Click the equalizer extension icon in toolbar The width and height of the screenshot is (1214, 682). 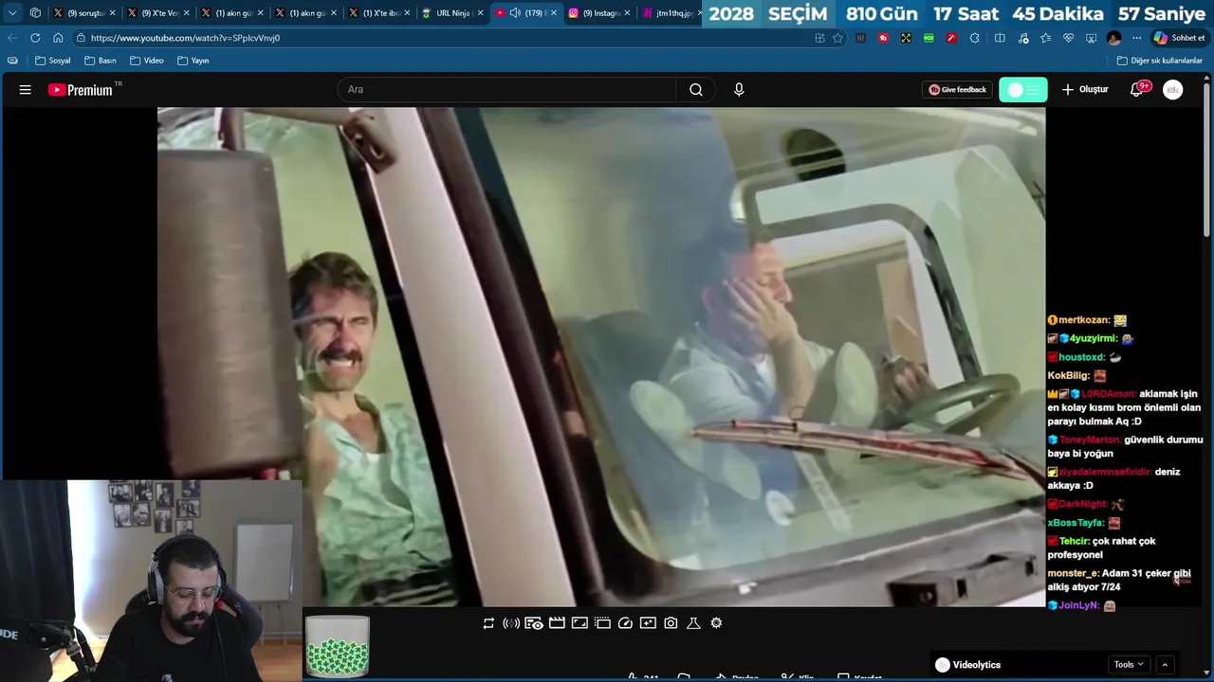pyautogui.click(x=860, y=38)
